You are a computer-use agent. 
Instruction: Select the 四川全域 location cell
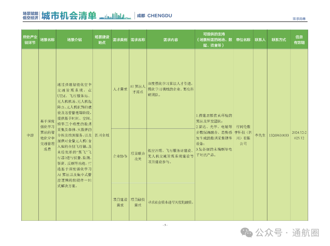pyautogui.click(x=102, y=135)
